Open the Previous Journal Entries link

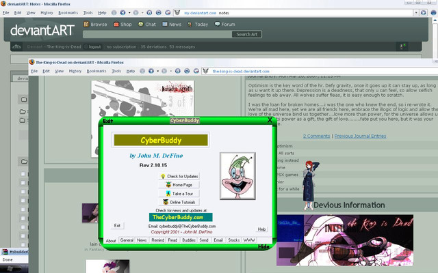(361, 136)
